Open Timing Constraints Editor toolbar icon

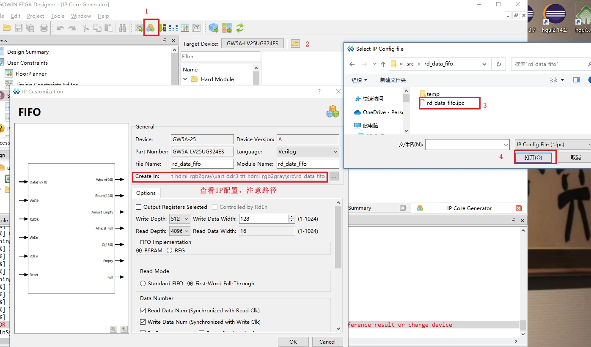click(x=196, y=28)
